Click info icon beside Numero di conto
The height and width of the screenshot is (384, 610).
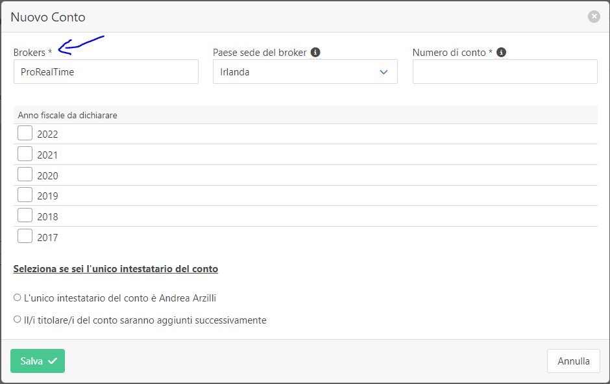(502, 52)
